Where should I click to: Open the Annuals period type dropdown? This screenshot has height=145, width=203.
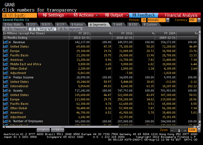(x=168, y=20)
